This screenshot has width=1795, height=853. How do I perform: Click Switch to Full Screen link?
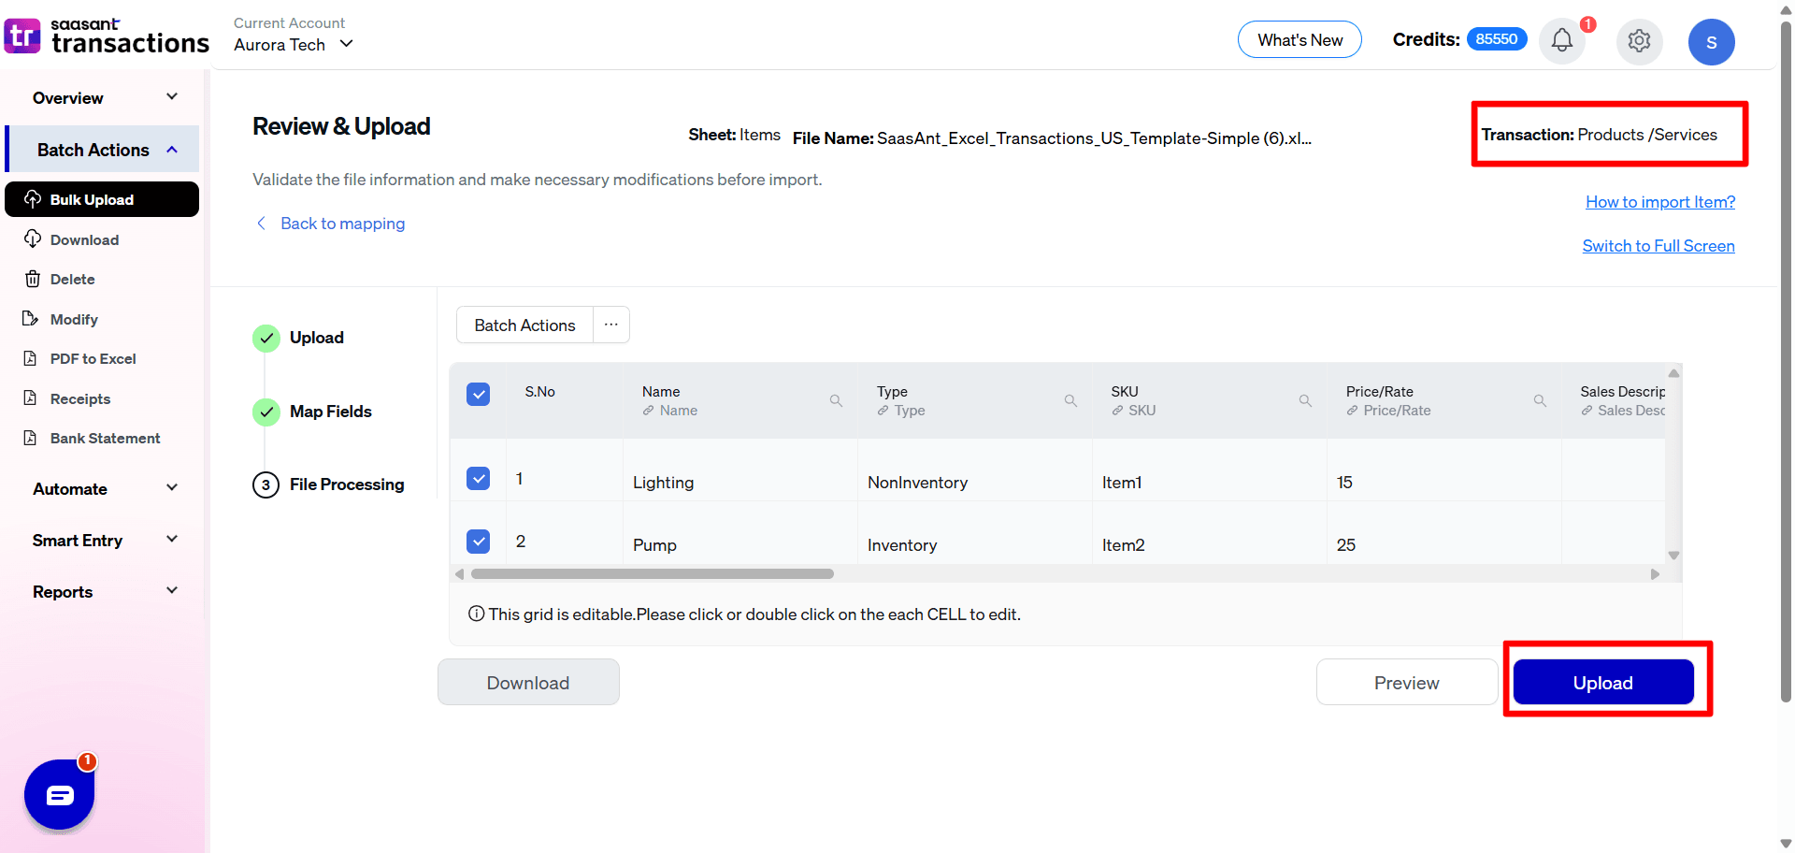point(1659,245)
